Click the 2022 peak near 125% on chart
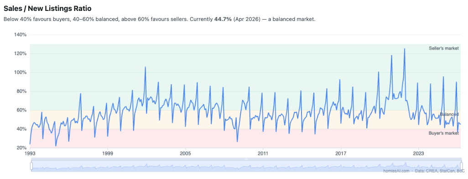This screenshot has width=468, height=179. (405, 49)
